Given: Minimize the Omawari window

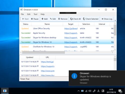Looking at the screenshot, I should tap(99, 10).
